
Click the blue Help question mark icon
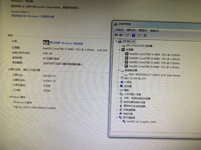pyautogui.click(x=134, y=35)
